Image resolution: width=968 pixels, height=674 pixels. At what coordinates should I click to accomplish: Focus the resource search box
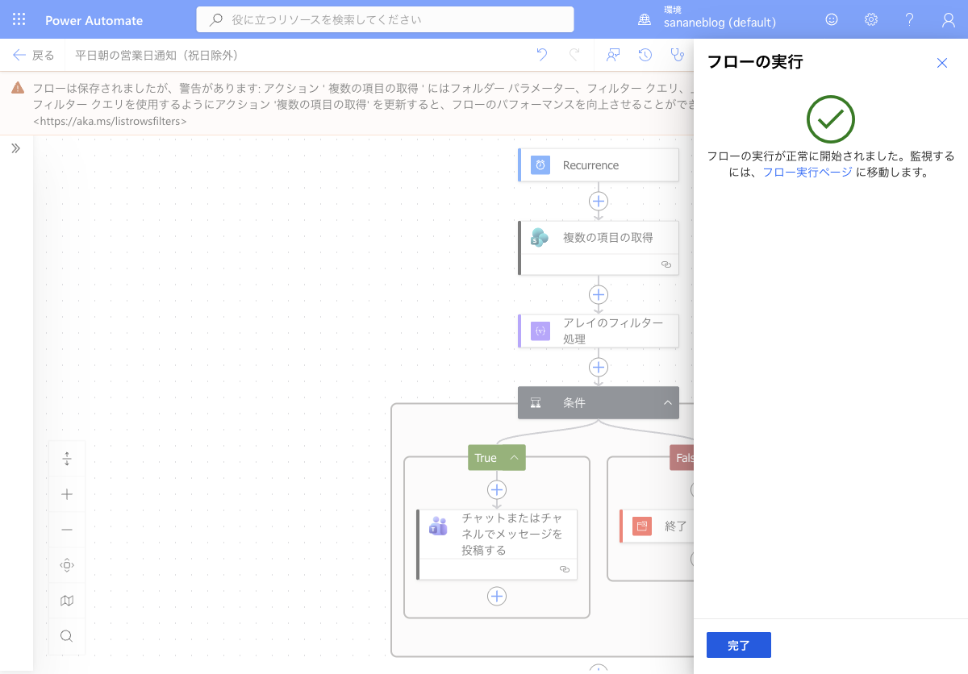tap(386, 19)
